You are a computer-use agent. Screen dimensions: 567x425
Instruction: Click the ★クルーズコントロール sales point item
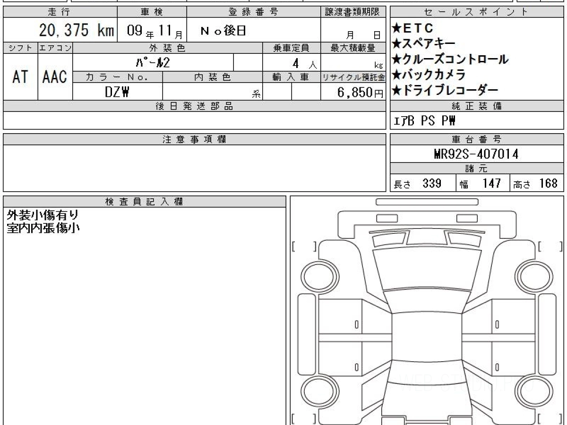[450, 59]
